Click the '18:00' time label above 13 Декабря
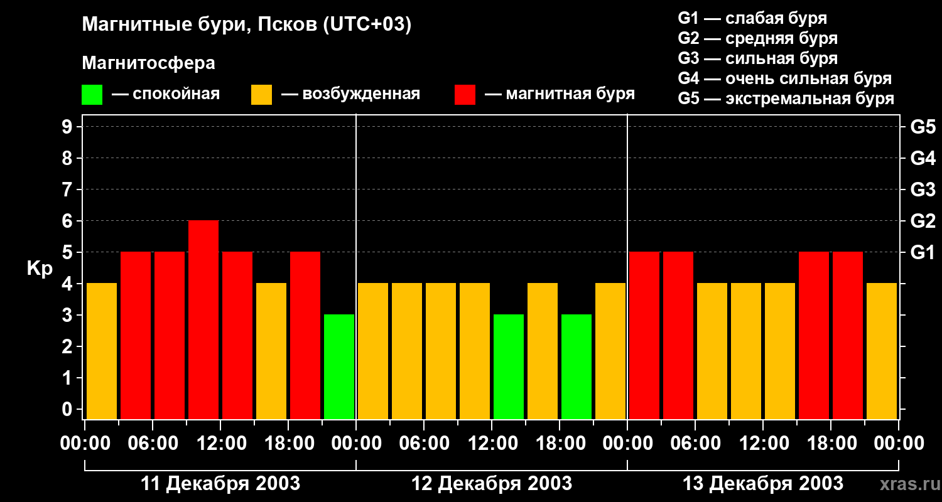 click(x=831, y=443)
